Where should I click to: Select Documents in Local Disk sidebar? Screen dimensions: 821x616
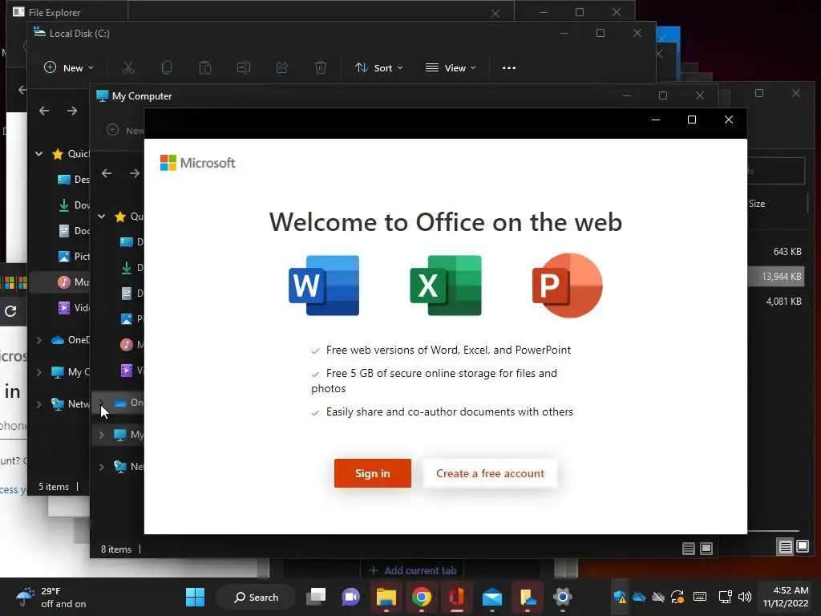[73, 231]
